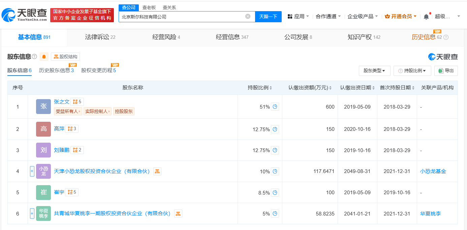Expand 受益所有人 tag on 张之文
This screenshot has width=467, height=230.
68,111
